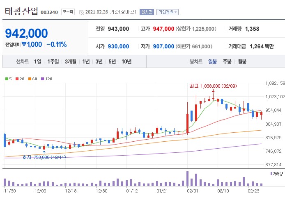The image size is (285, 197).
Task: Select the 1일 line chart period
Action: (x=38, y=61)
